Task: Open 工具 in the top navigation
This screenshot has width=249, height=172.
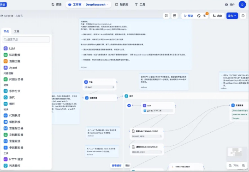Action: coord(140,5)
